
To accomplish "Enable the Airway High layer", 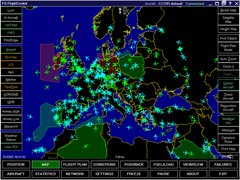I will click(11, 111).
